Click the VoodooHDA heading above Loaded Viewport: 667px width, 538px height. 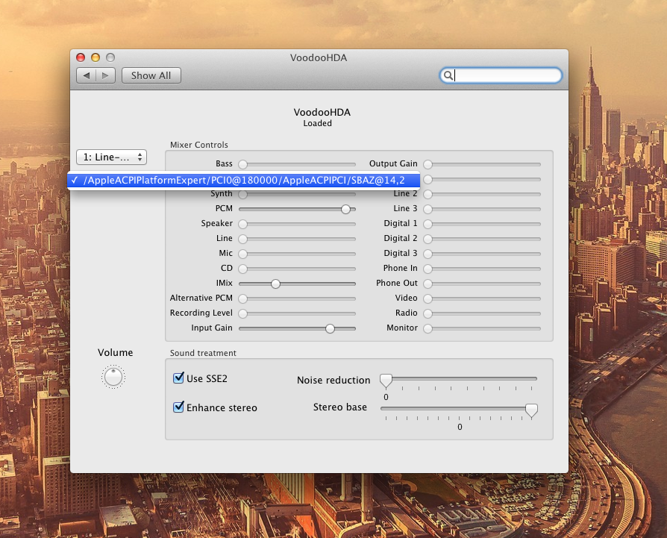click(x=322, y=112)
